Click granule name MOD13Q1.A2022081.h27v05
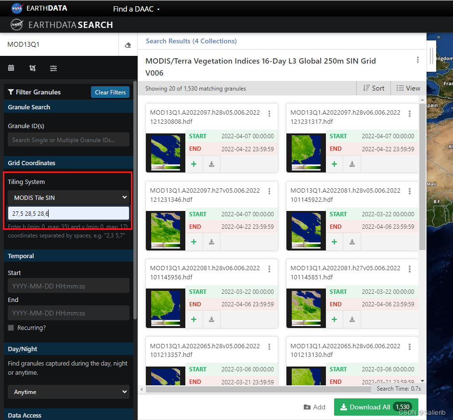Viewport: 453px width, 420px height. (x=345, y=272)
